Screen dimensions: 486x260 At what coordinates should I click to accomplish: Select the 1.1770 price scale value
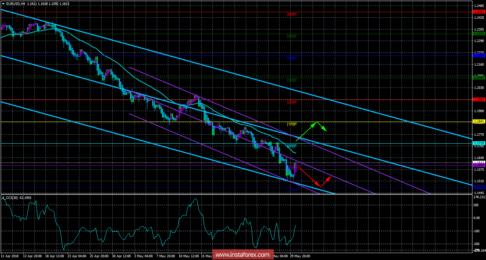[x=479, y=134]
